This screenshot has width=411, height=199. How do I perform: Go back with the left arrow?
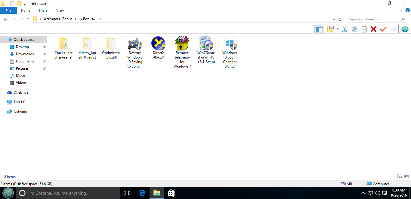tap(6, 19)
